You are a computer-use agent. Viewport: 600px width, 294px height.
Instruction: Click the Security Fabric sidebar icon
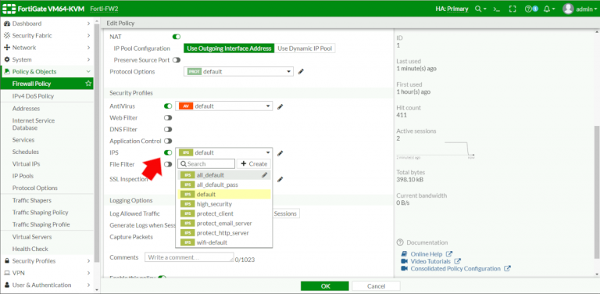[x=6, y=36]
